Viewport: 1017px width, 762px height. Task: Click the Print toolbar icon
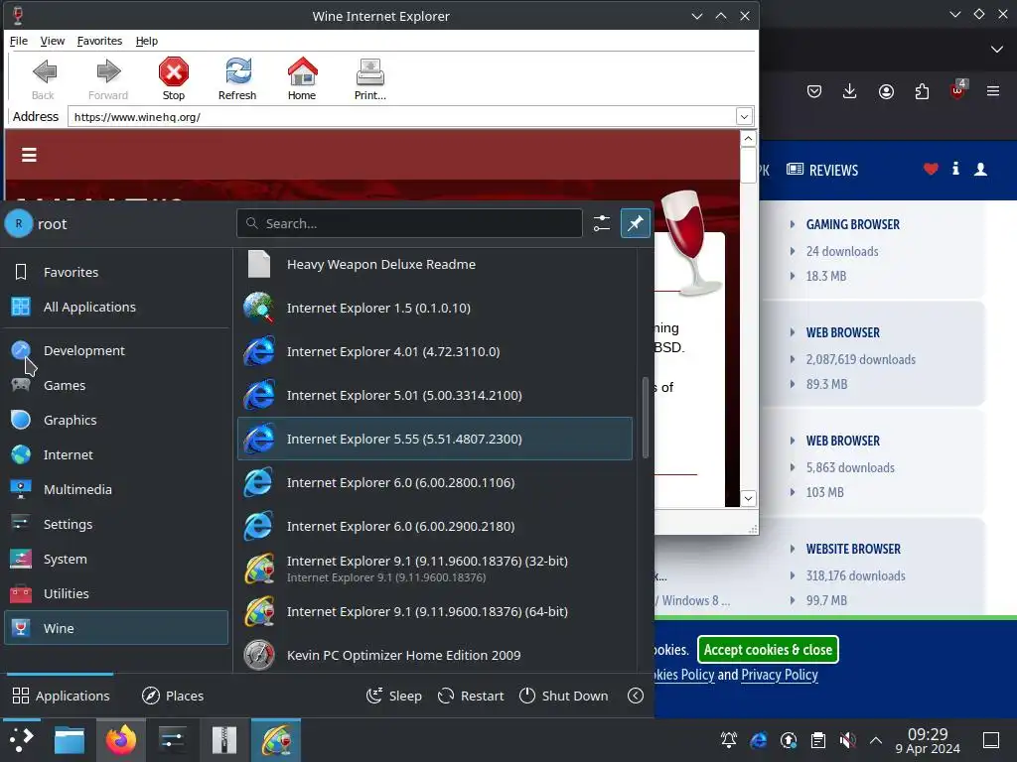pyautogui.click(x=369, y=71)
